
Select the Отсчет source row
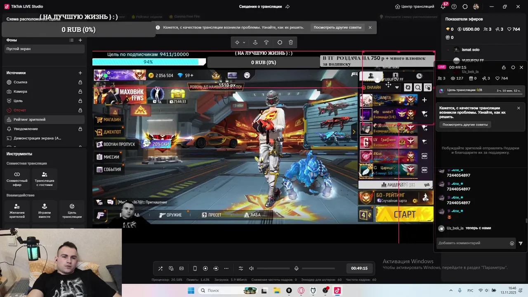pos(45,110)
